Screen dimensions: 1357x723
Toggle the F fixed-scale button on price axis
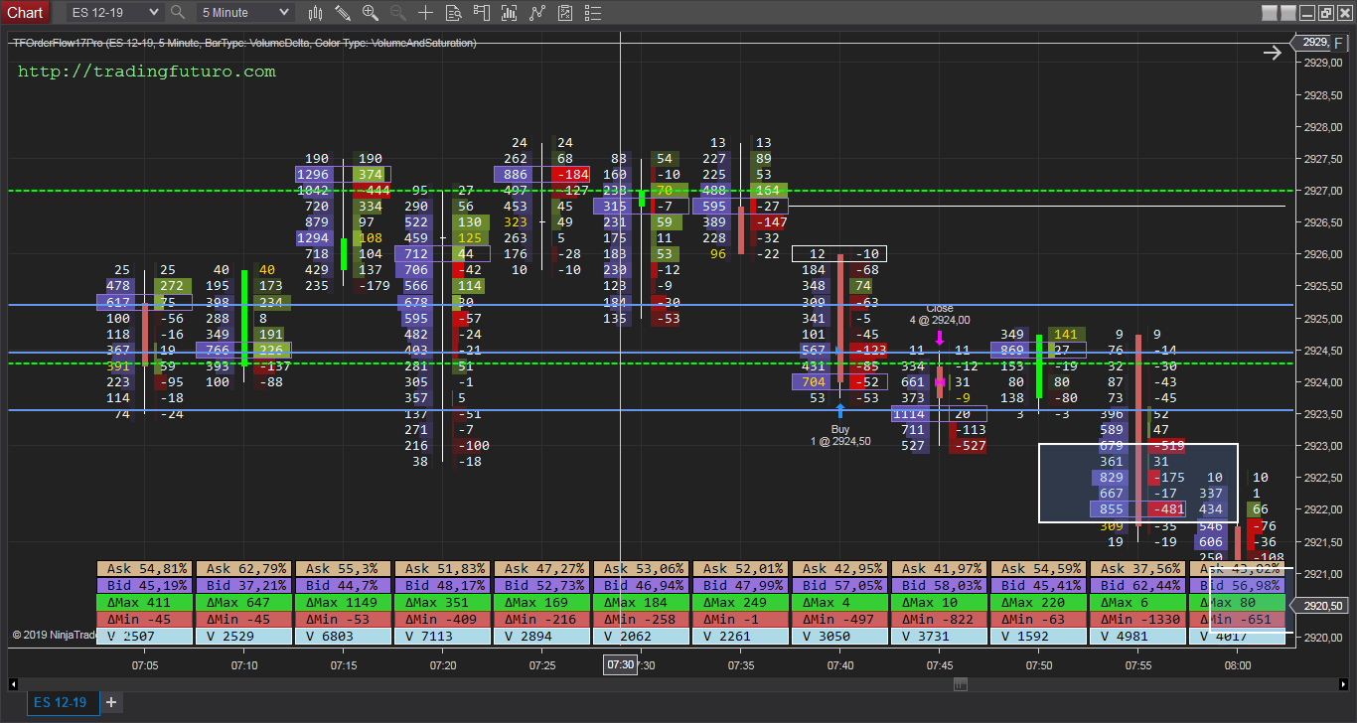pyautogui.click(x=1337, y=43)
